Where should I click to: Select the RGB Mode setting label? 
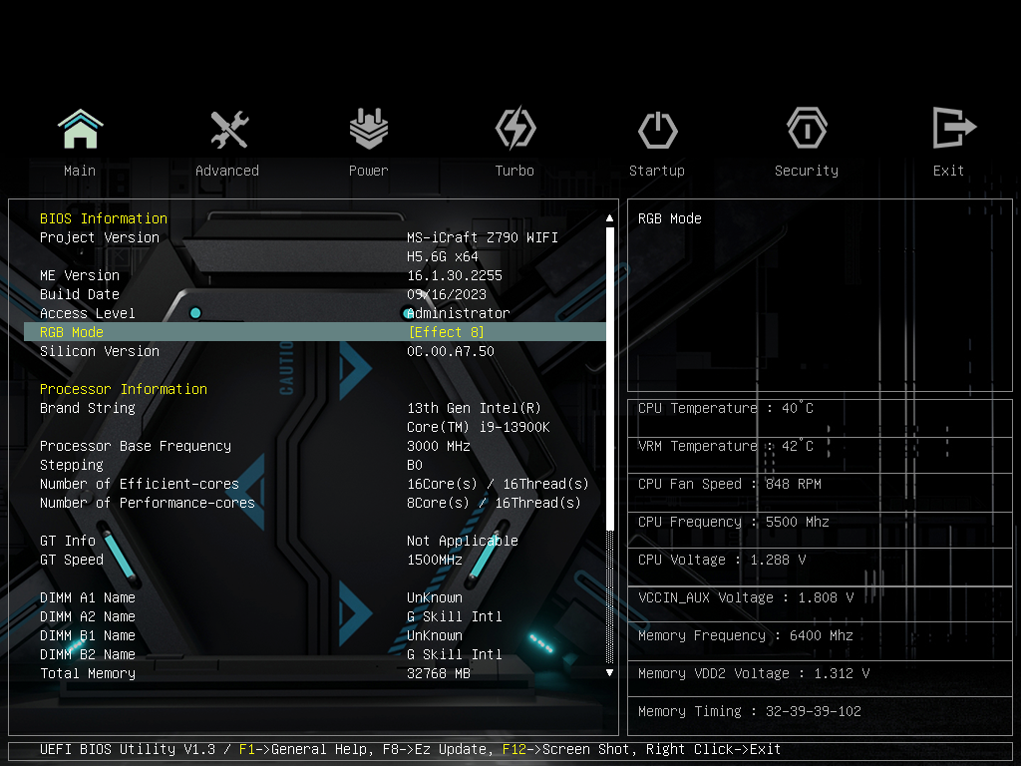point(72,332)
